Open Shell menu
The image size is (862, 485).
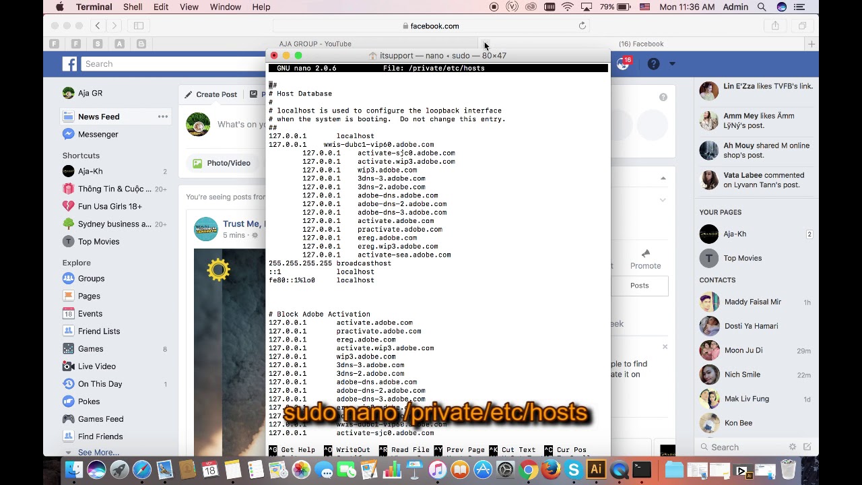pos(133,7)
